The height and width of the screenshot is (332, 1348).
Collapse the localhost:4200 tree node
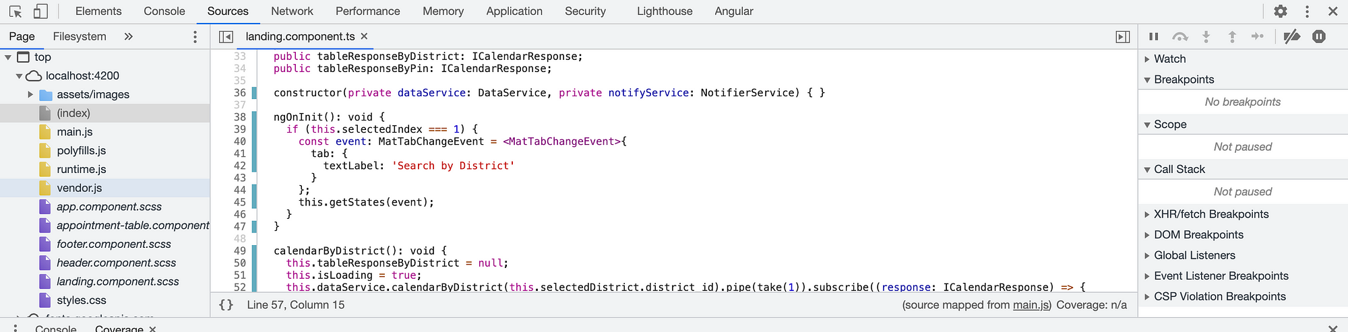[x=19, y=76]
